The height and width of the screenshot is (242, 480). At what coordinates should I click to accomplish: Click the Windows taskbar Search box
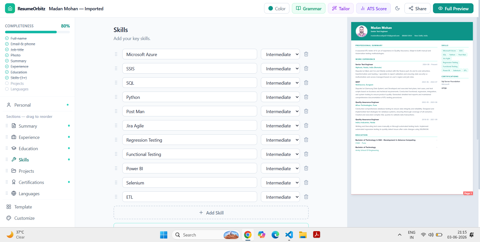(x=206, y=235)
